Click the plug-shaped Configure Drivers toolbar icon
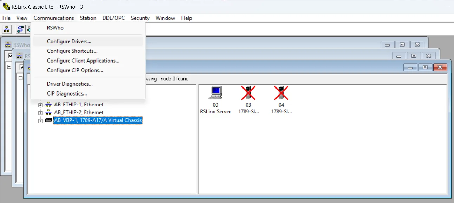454x203 pixels. pos(20,29)
